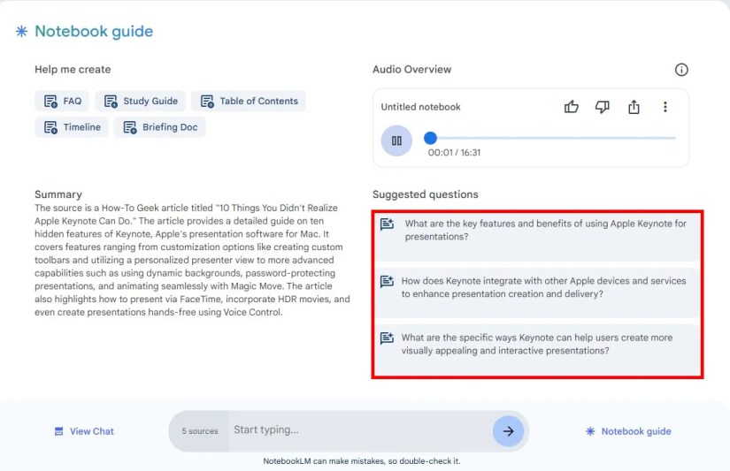Pause the audio overview playback
730x471 pixels.
pyautogui.click(x=396, y=141)
